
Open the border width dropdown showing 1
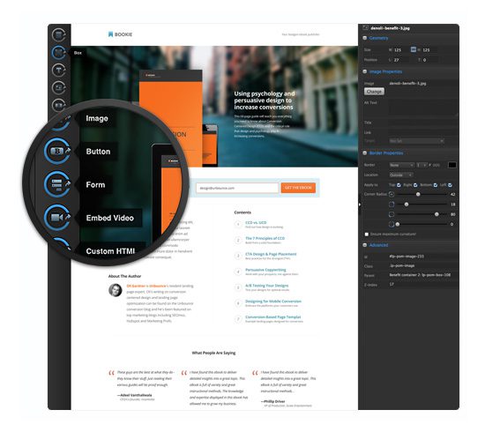422,165
